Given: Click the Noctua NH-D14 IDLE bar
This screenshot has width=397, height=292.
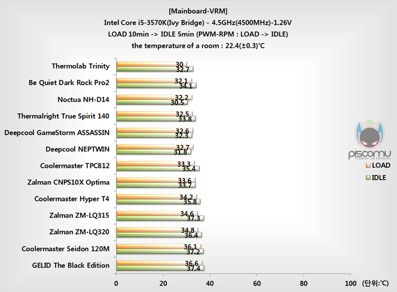Looking at the screenshot, I should [x=152, y=102].
